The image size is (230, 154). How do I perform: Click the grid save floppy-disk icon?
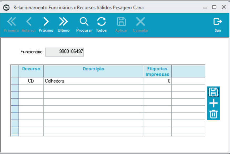(213, 92)
